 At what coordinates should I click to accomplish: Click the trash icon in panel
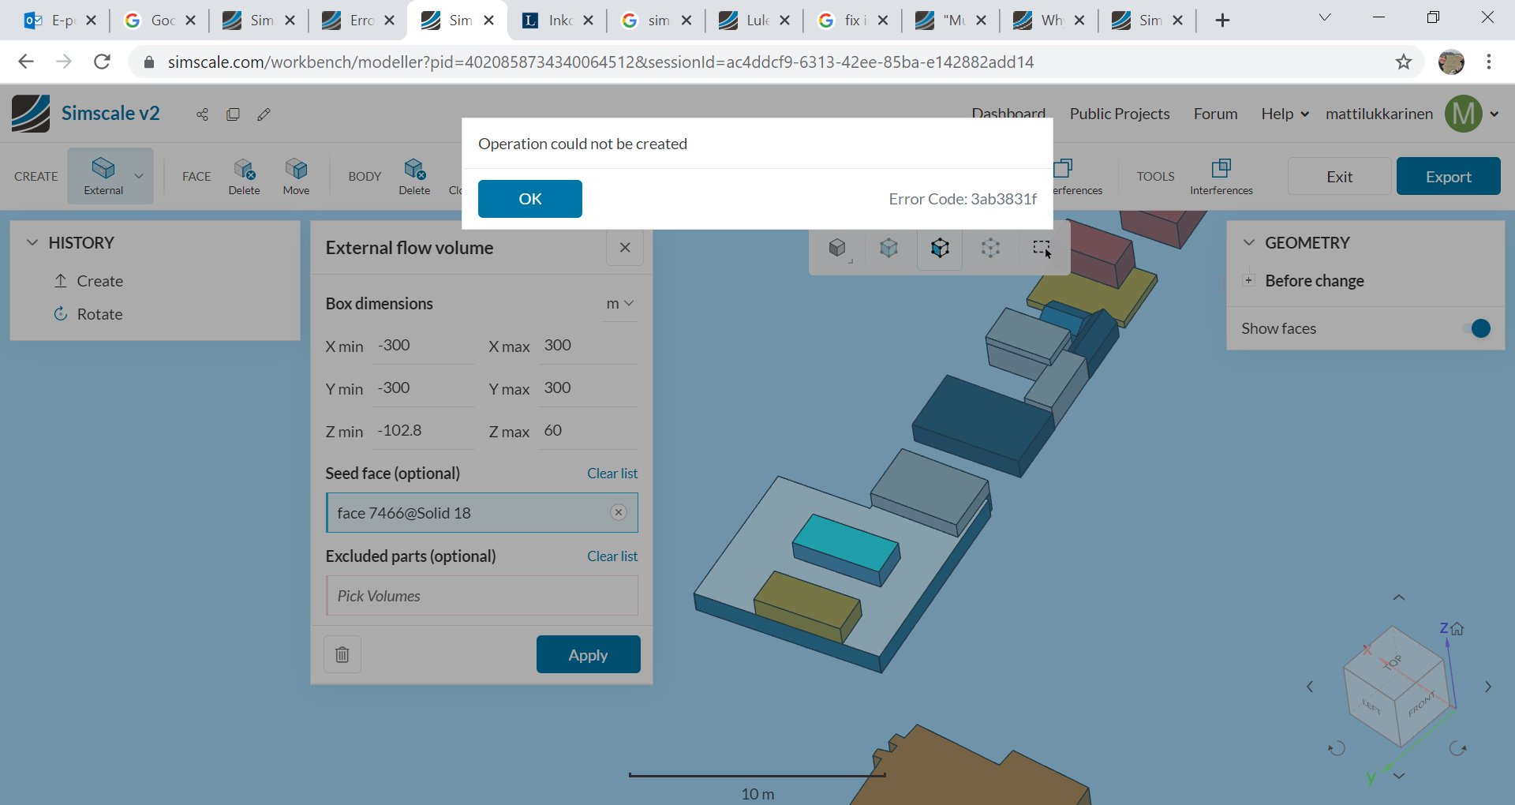(342, 654)
